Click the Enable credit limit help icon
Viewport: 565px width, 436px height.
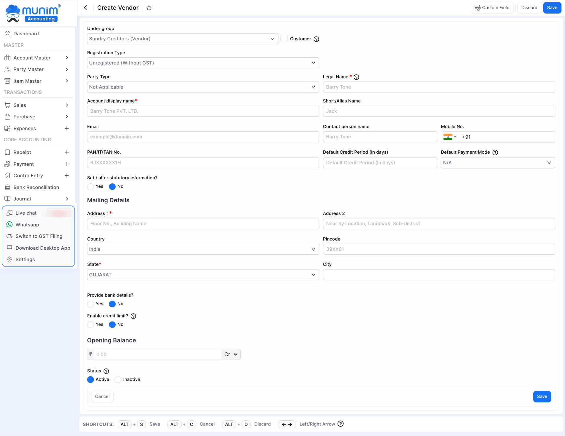[133, 316]
